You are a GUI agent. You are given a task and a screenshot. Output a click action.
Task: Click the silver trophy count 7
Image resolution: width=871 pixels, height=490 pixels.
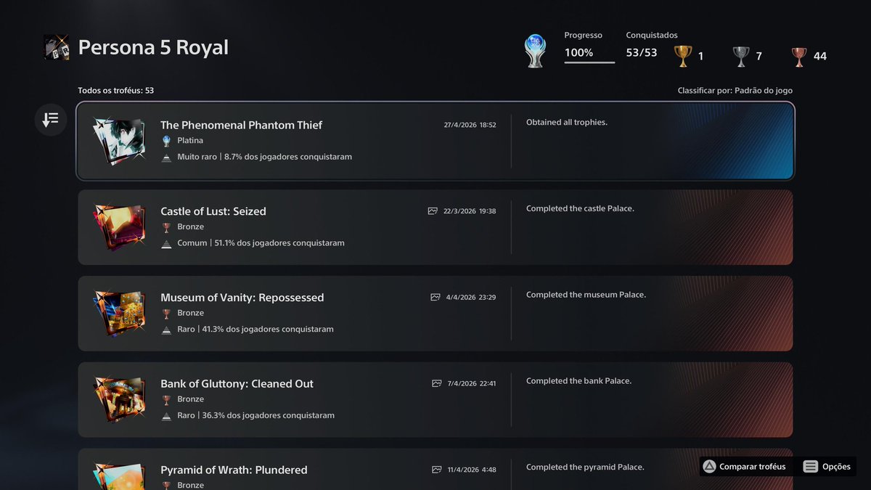[758, 57]
